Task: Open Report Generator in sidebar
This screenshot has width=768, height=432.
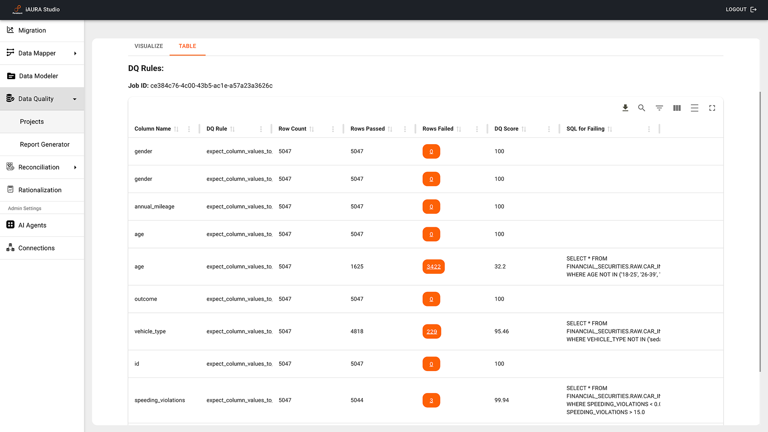Action: click(45, 145)
